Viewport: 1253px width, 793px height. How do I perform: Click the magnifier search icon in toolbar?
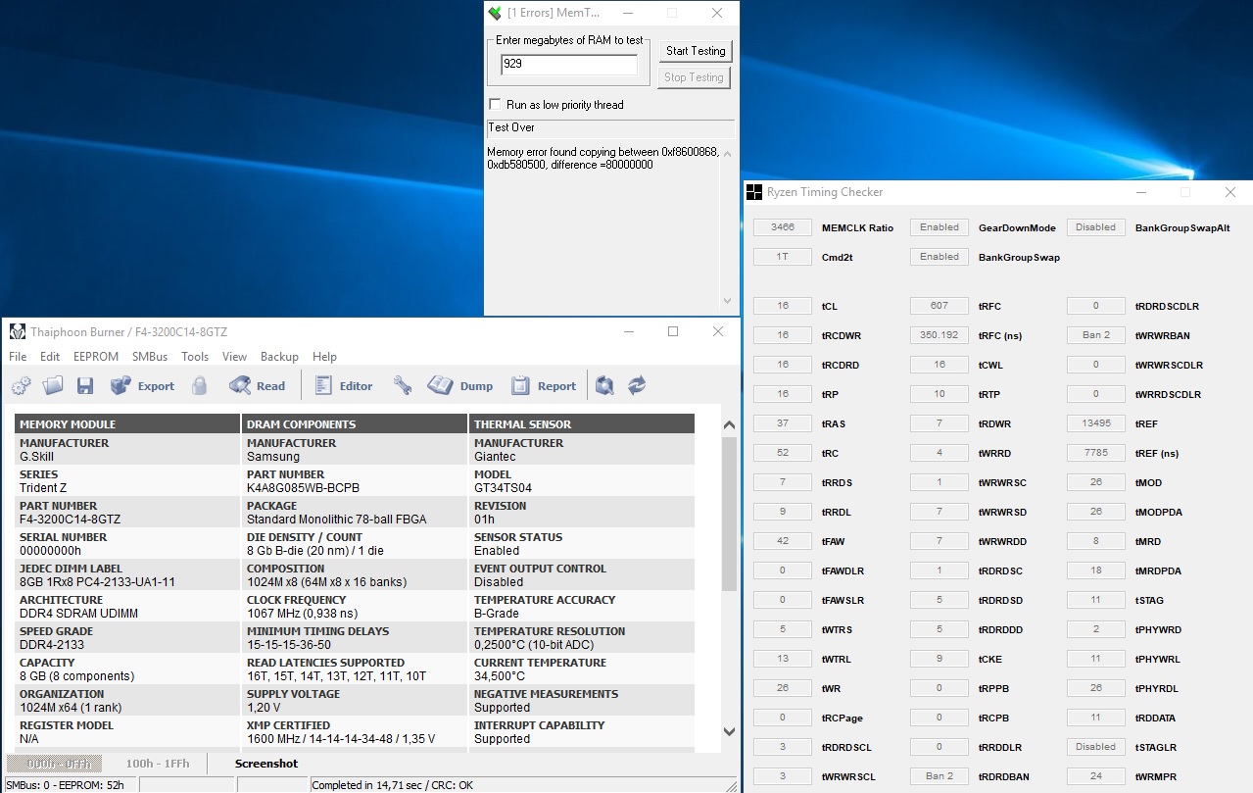[x=605, y=386]
